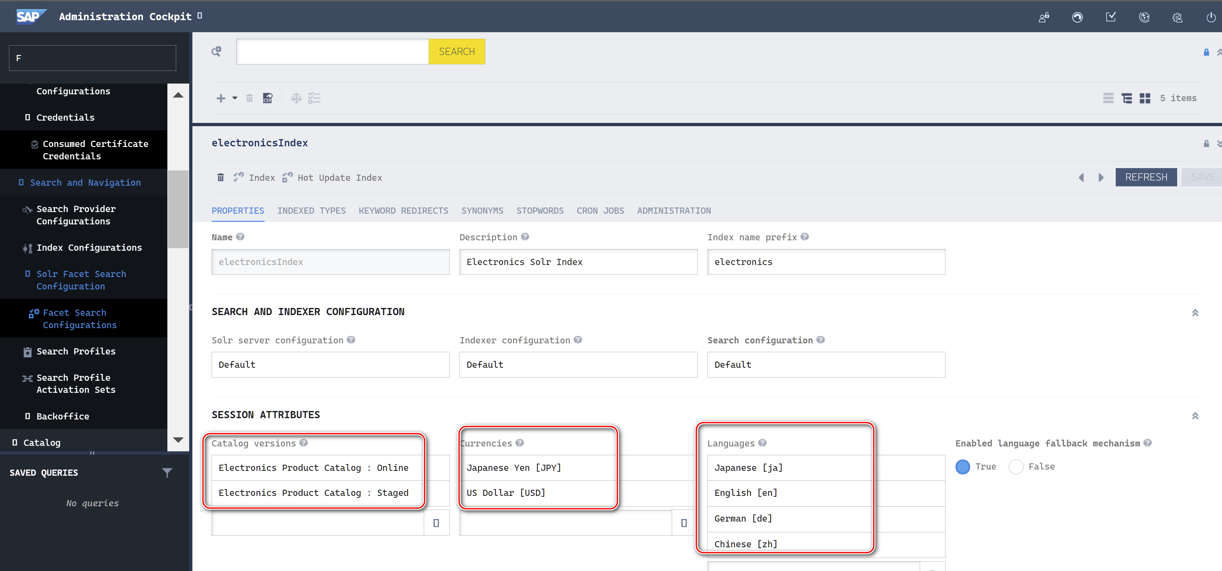
Task: Click the Description input field
Action: pyautogui.click(x=578, y=262)
